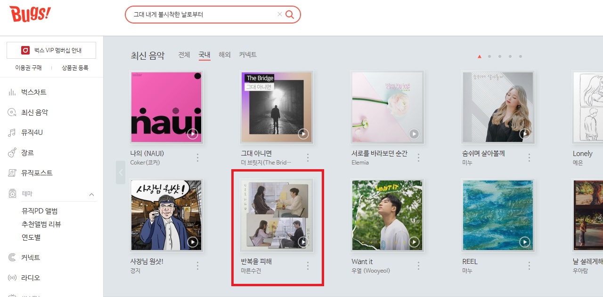Open 연도별 submenu item
The width and height of the screenshot is (603, 297).
pyautogui.click(x=31, y=237)
